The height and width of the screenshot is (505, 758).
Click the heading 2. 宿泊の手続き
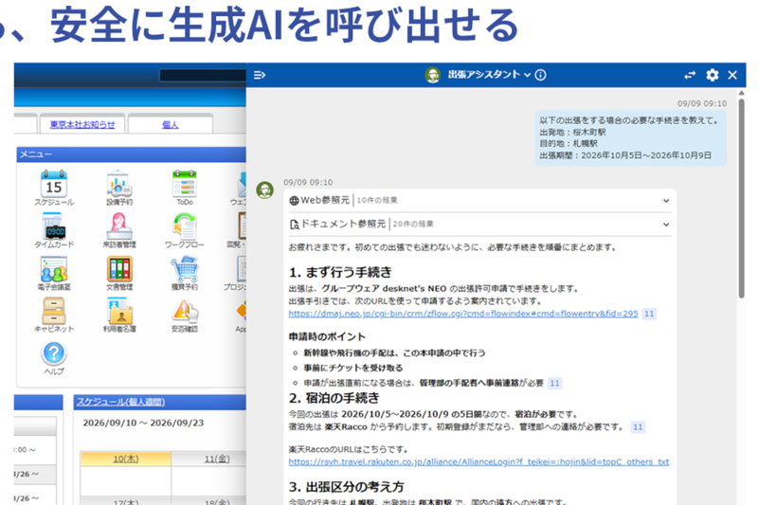[334, 398]
